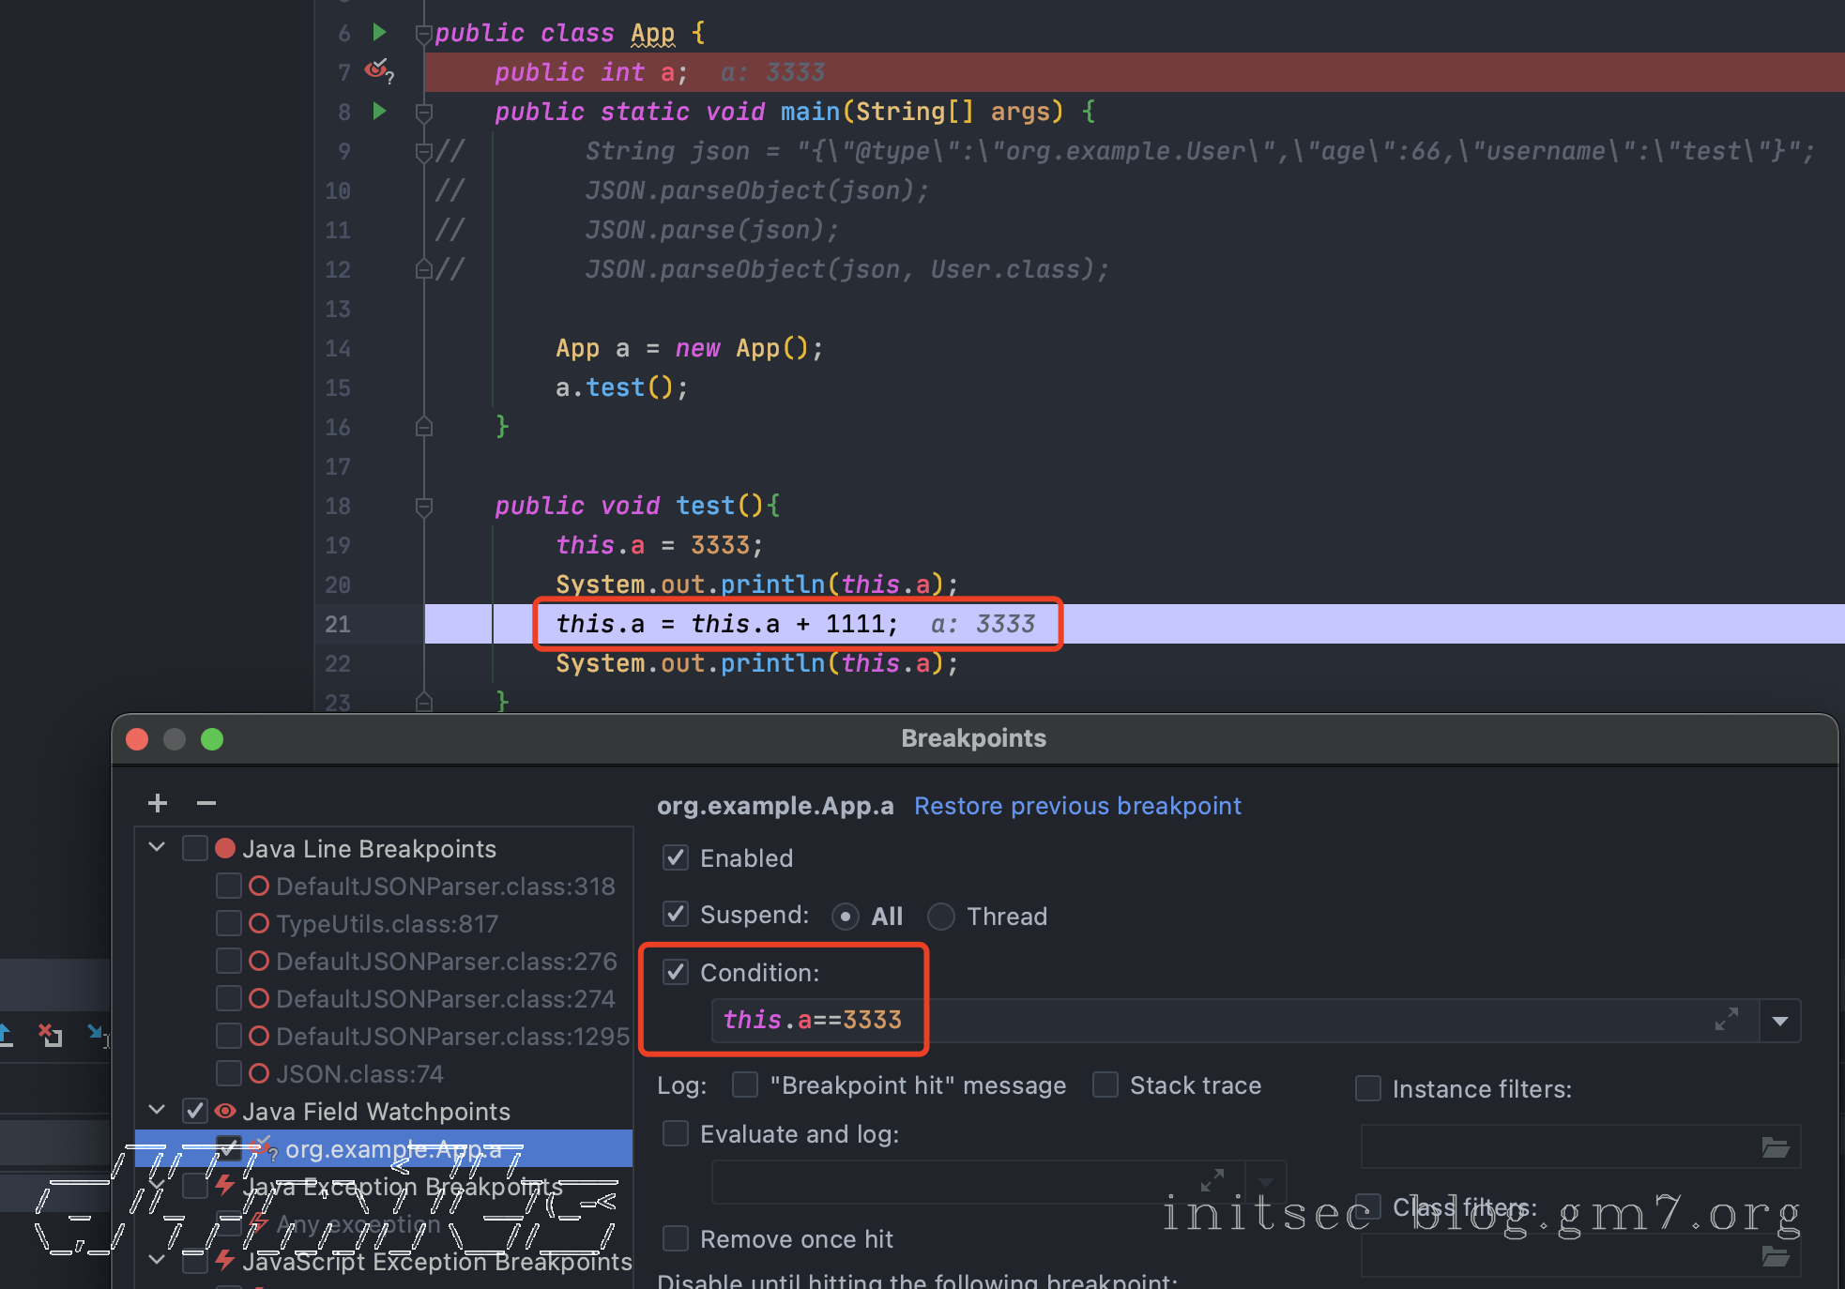Check the Stack trace log option

1105,1085
